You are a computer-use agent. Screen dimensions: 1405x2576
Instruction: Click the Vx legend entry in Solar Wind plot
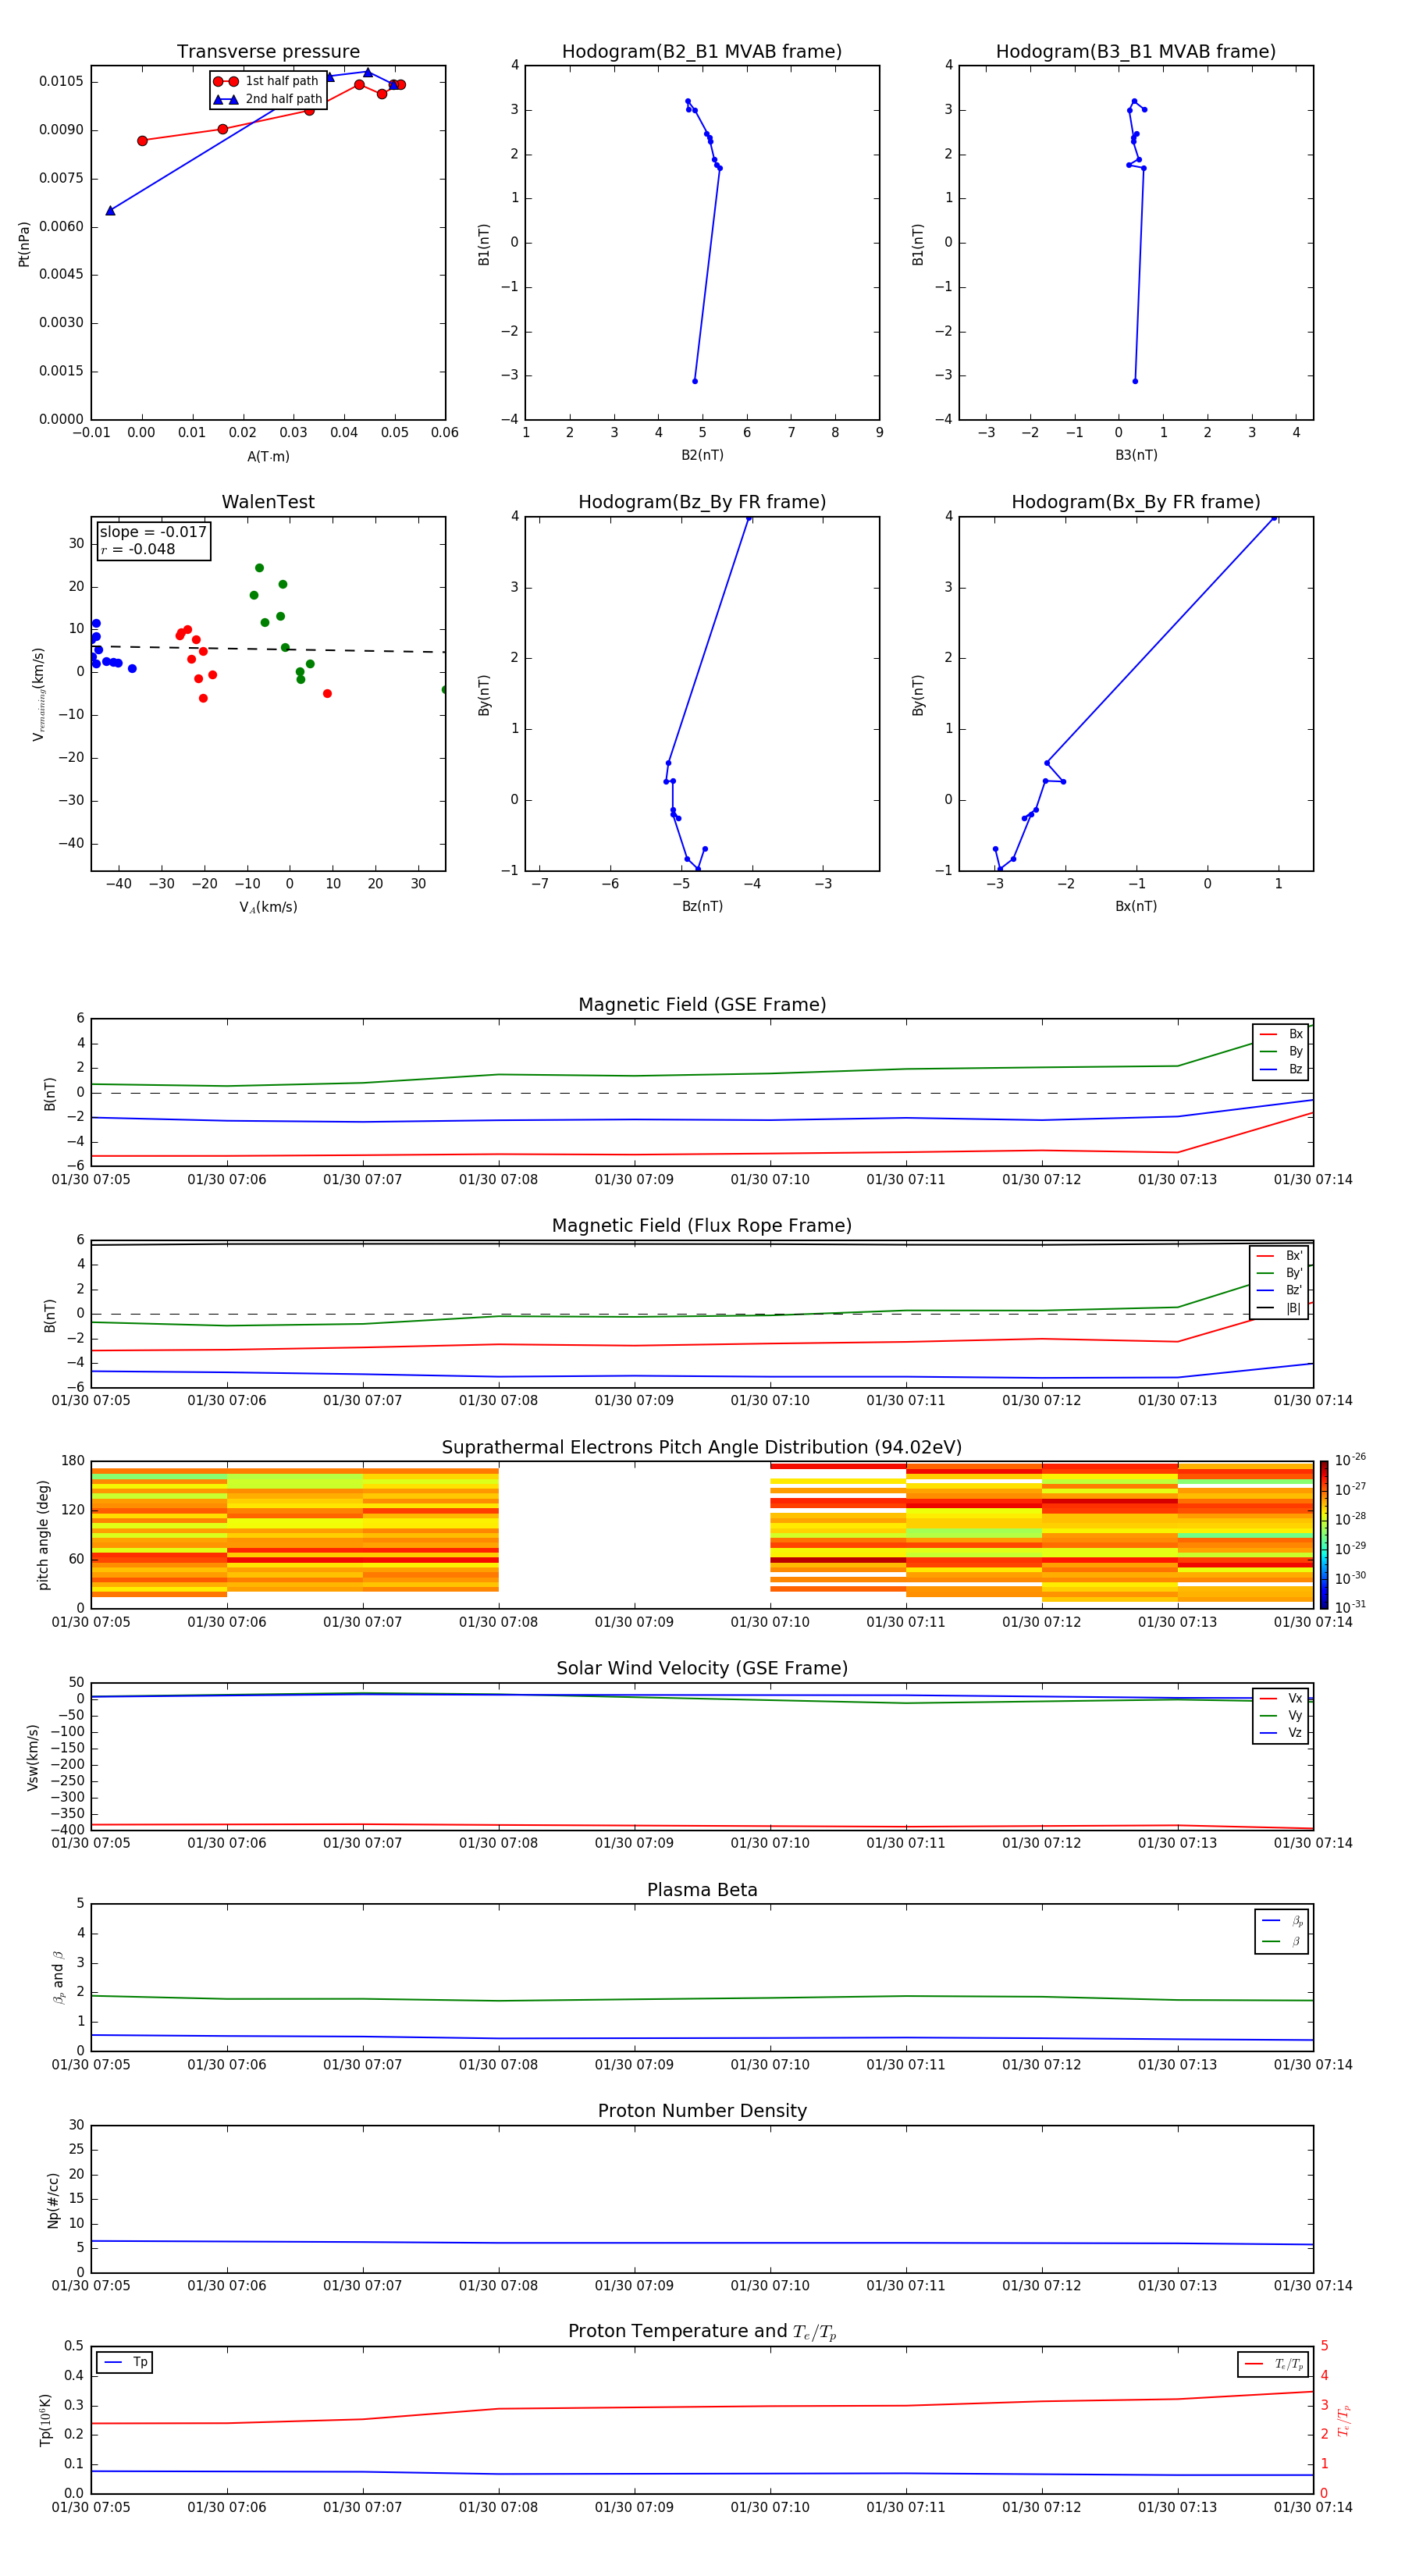click(x=1281, y=1698)
